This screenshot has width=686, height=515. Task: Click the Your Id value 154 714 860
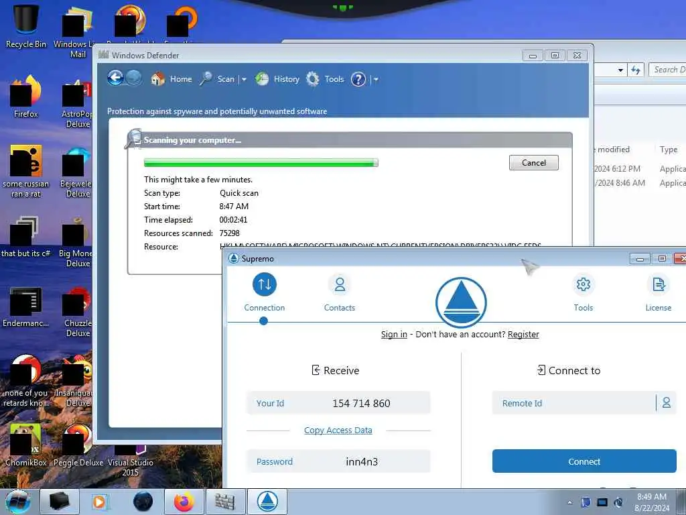pyautogui.click(x=361, y=403)
